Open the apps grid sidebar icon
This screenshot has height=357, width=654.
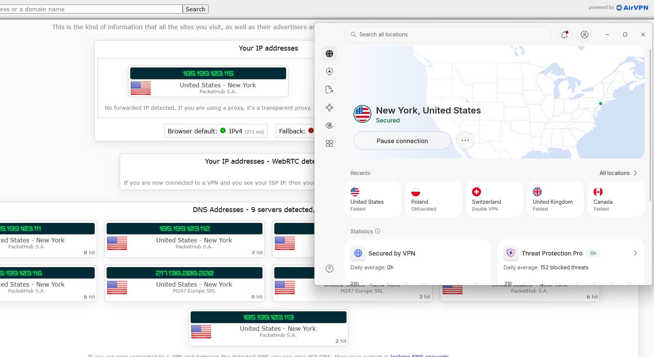point(329,143)
